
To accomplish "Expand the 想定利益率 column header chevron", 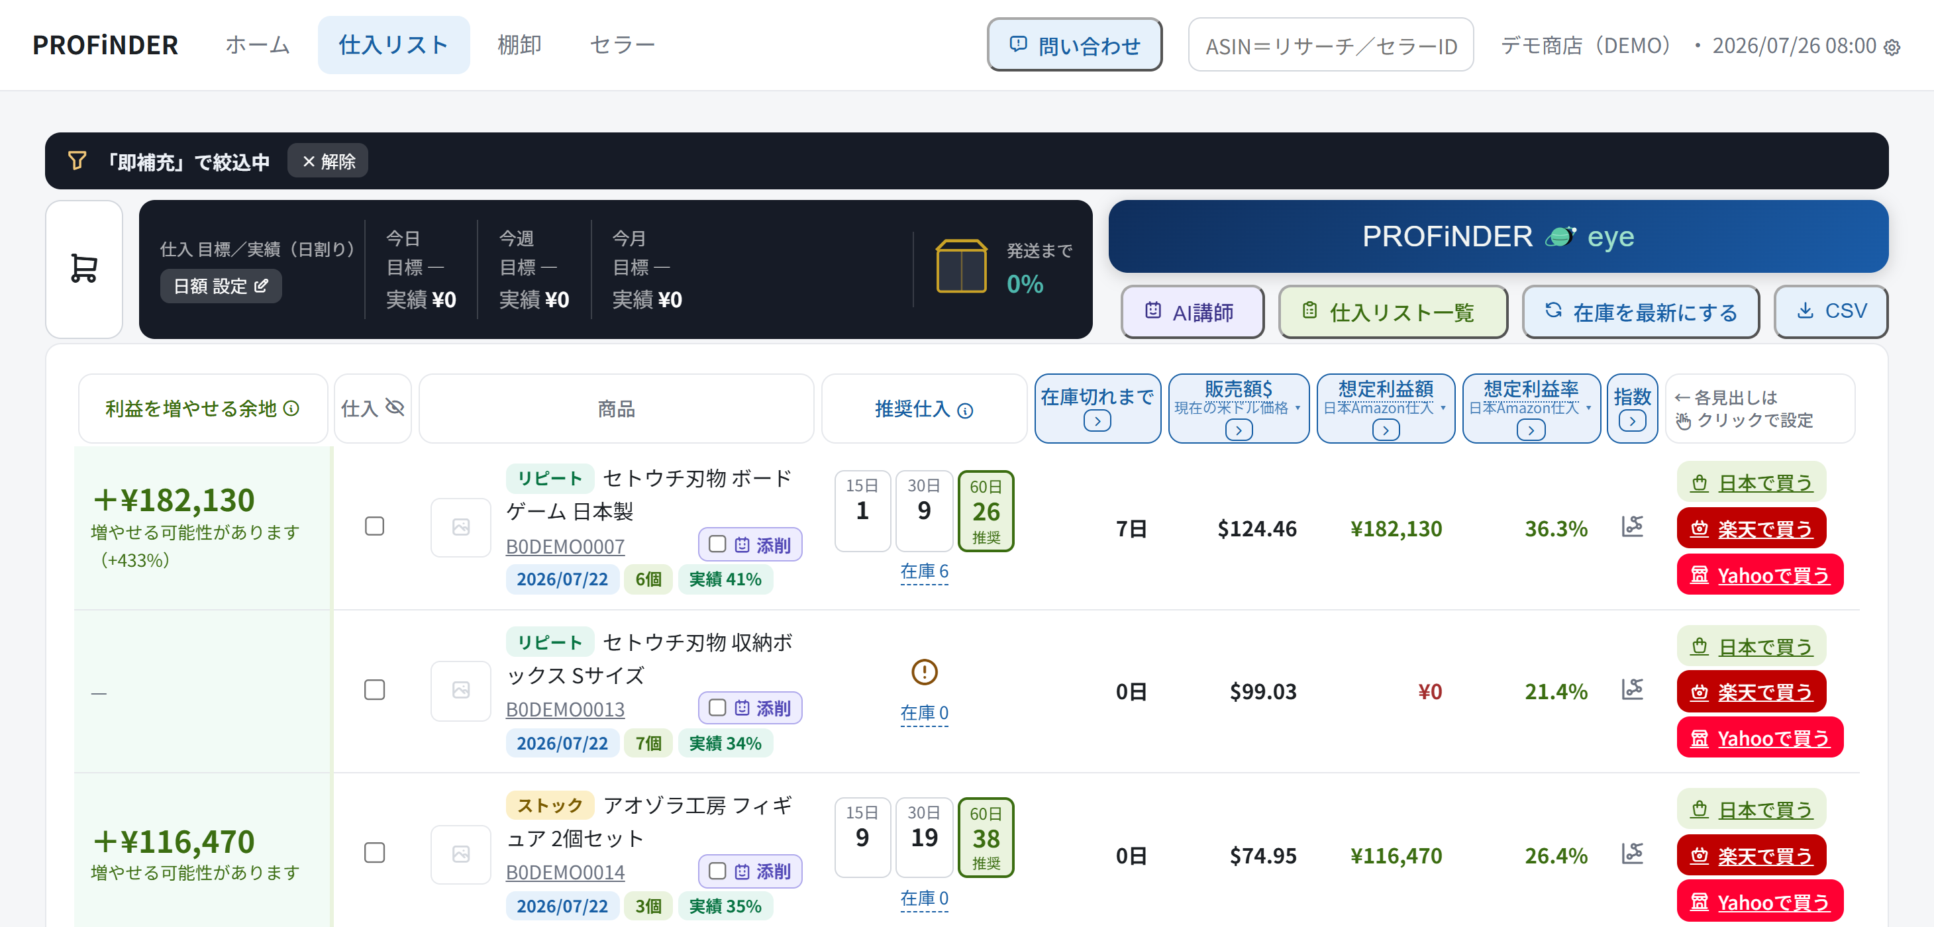I will pyautogui.click(x=1531, y=430).
